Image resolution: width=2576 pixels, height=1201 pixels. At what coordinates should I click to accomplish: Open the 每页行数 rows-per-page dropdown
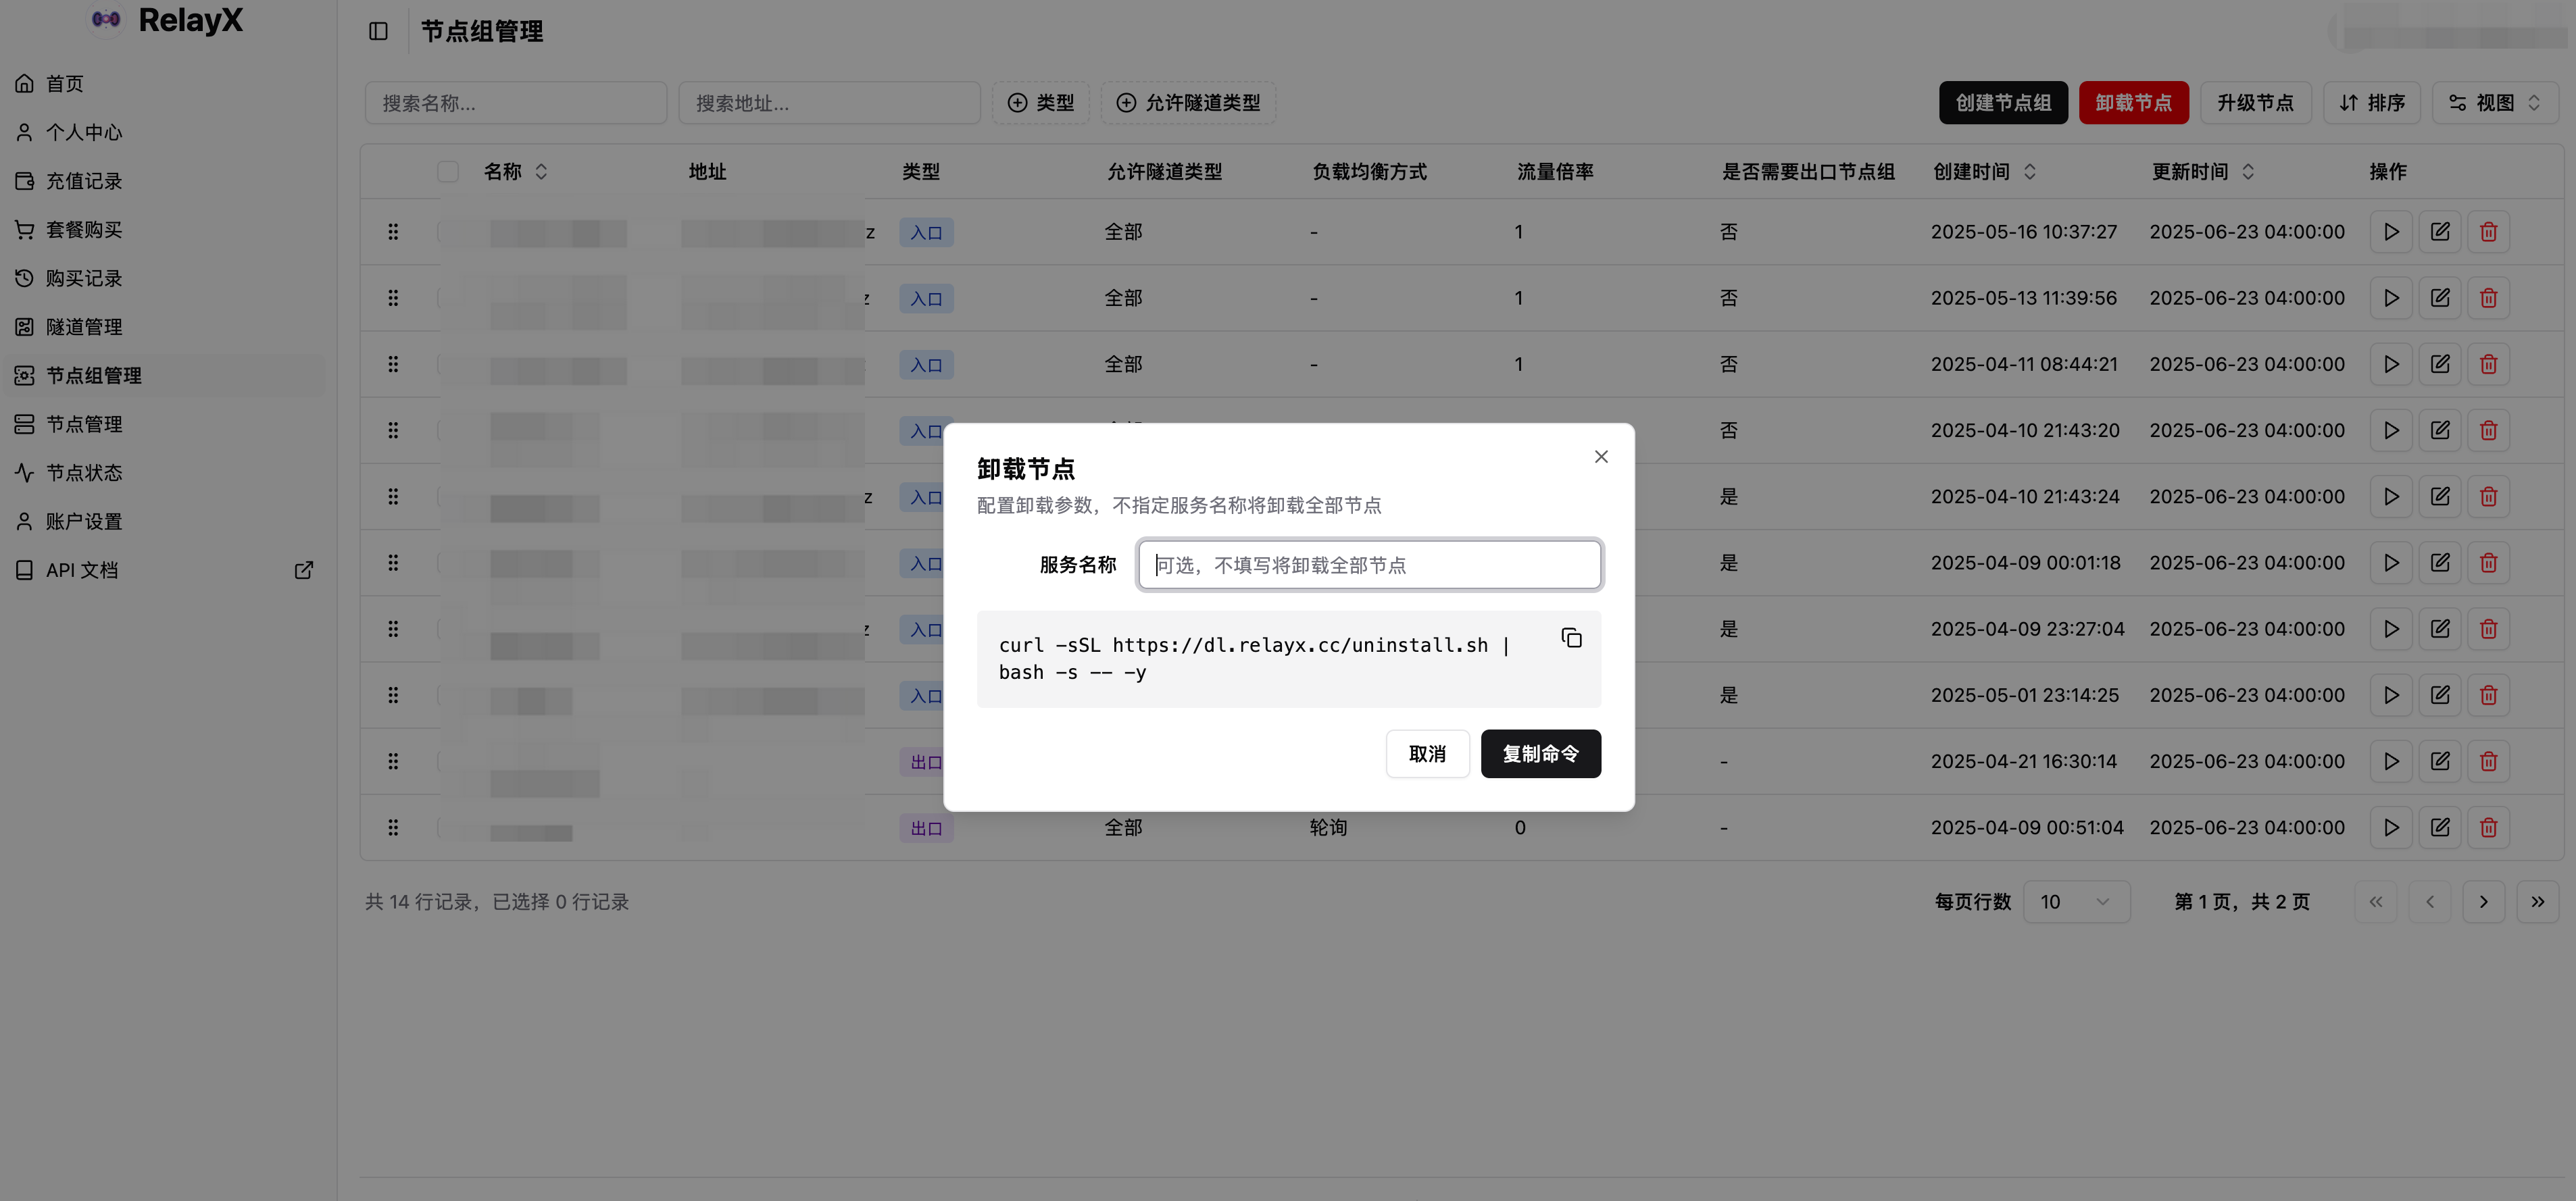point(2076,902)
